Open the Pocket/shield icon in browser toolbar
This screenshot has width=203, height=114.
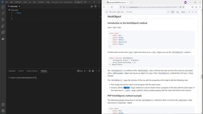click(193, 7)
